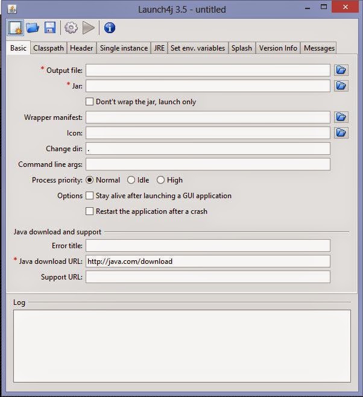Select High process priority
The image size is (363, 397).
coord(160,180)
